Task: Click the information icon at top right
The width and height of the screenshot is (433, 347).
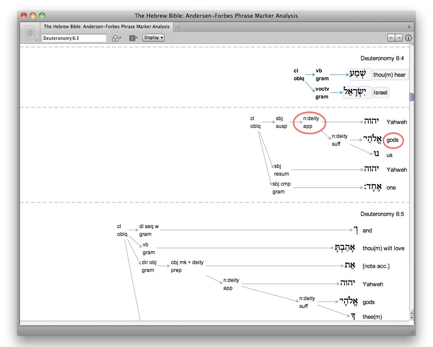Action: point(408,38)
